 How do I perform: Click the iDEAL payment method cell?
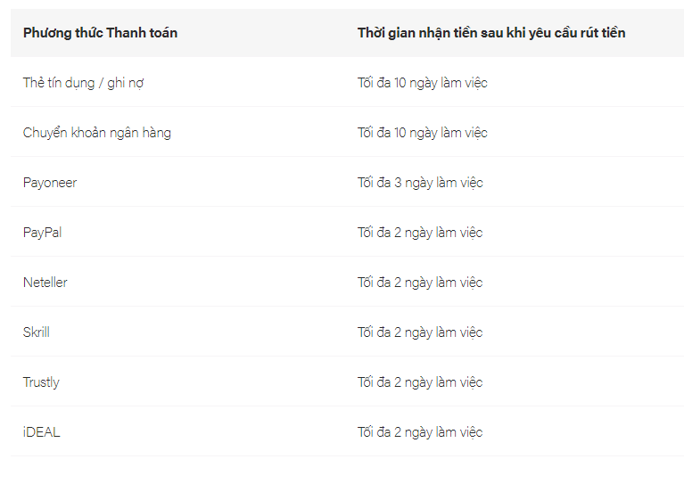click(41, 432)
